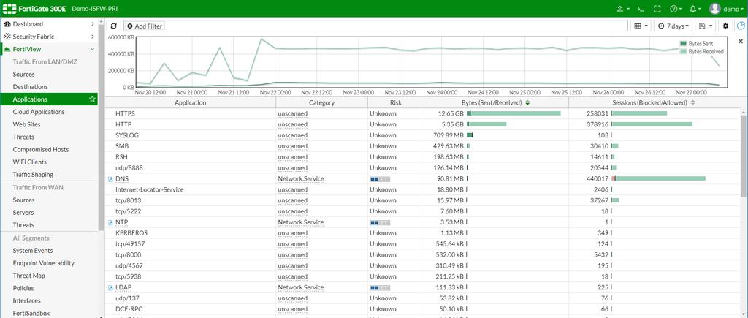Click the NTP application icon
Viewport: 748px width, 318px height.
pos(110,222)
